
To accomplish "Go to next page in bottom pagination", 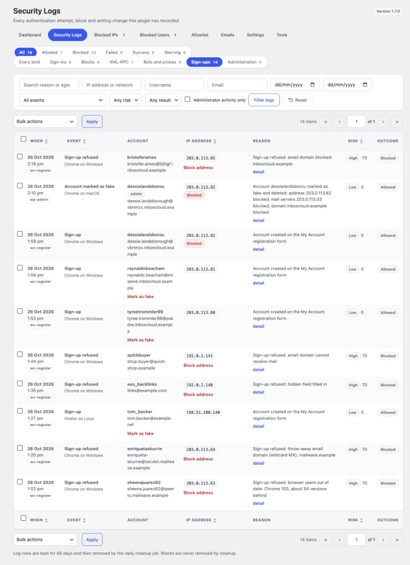I will tap(383, 539).
